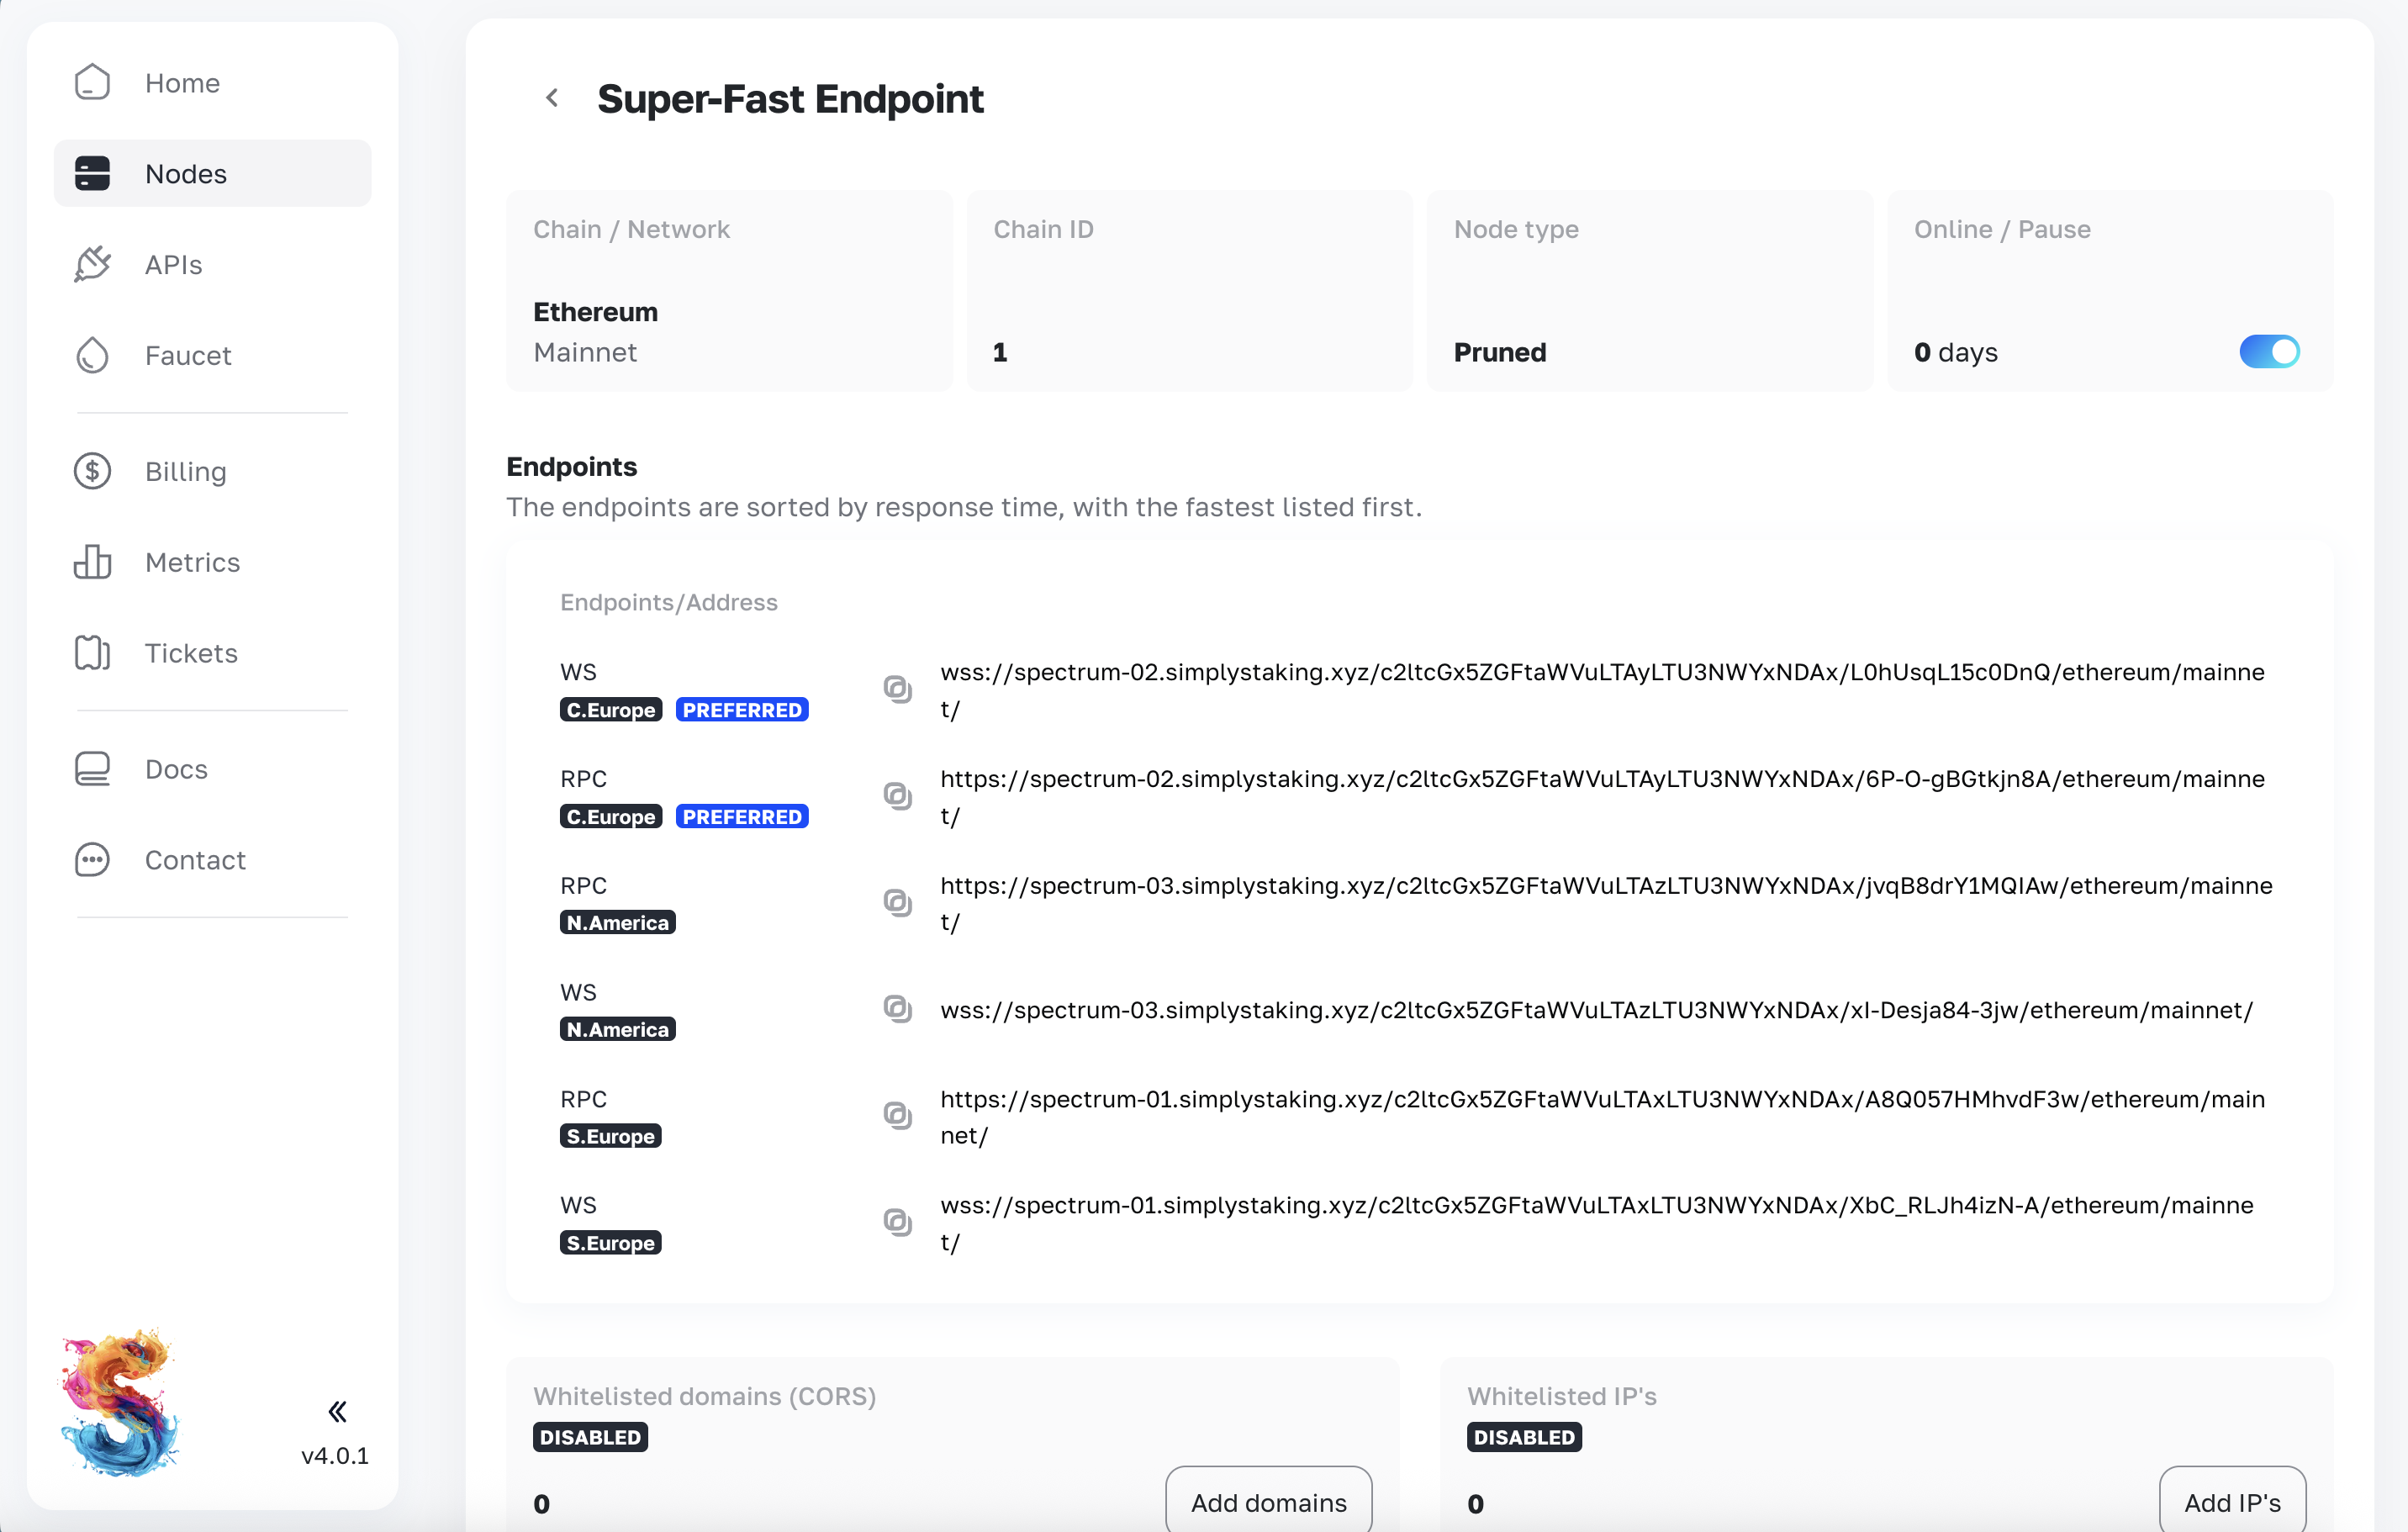Click the https spectrum-01 endpoint URL text
2408x1532 pixels.
pos(1602,1117)
